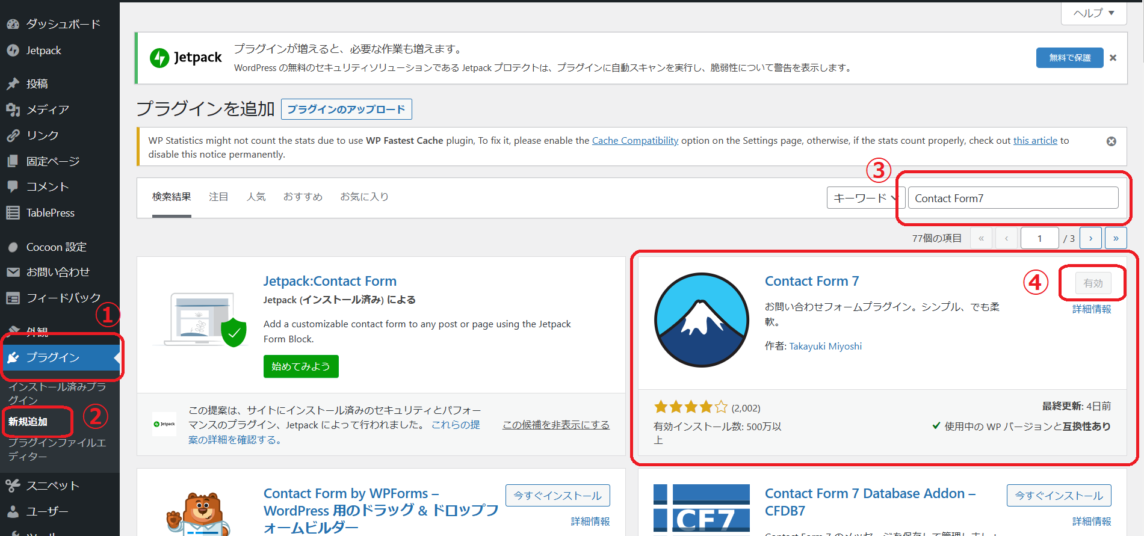Jump to last results page
The image size is (1144, 536).
1116,238
